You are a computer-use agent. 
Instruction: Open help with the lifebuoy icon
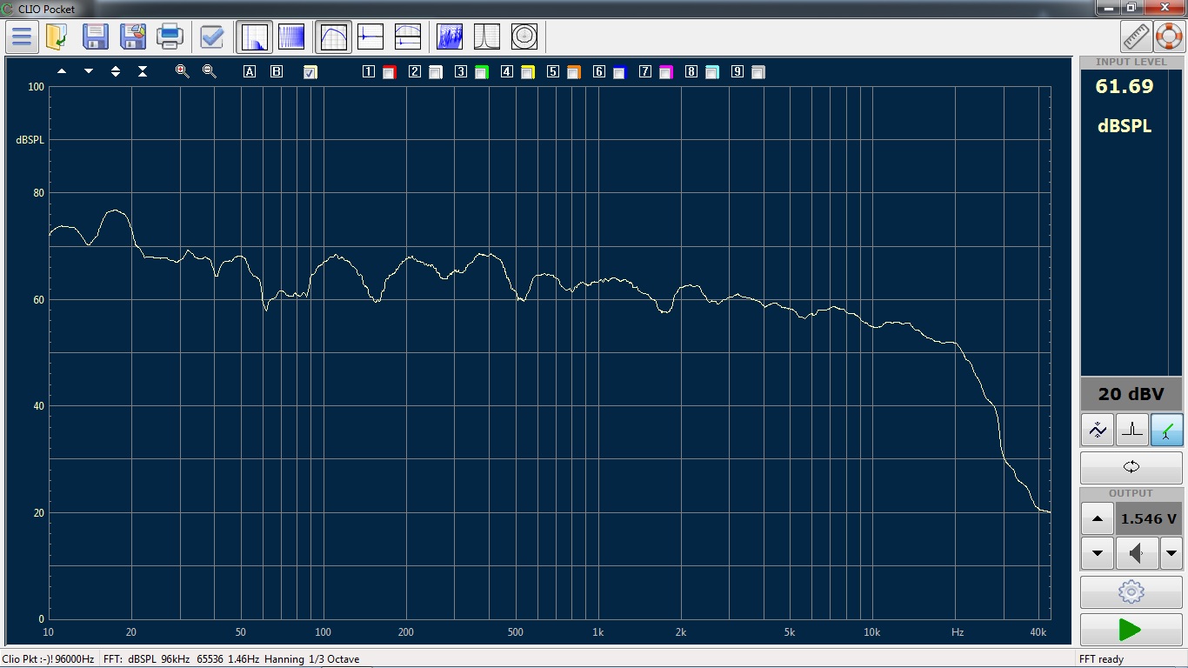coord(1169,37)
